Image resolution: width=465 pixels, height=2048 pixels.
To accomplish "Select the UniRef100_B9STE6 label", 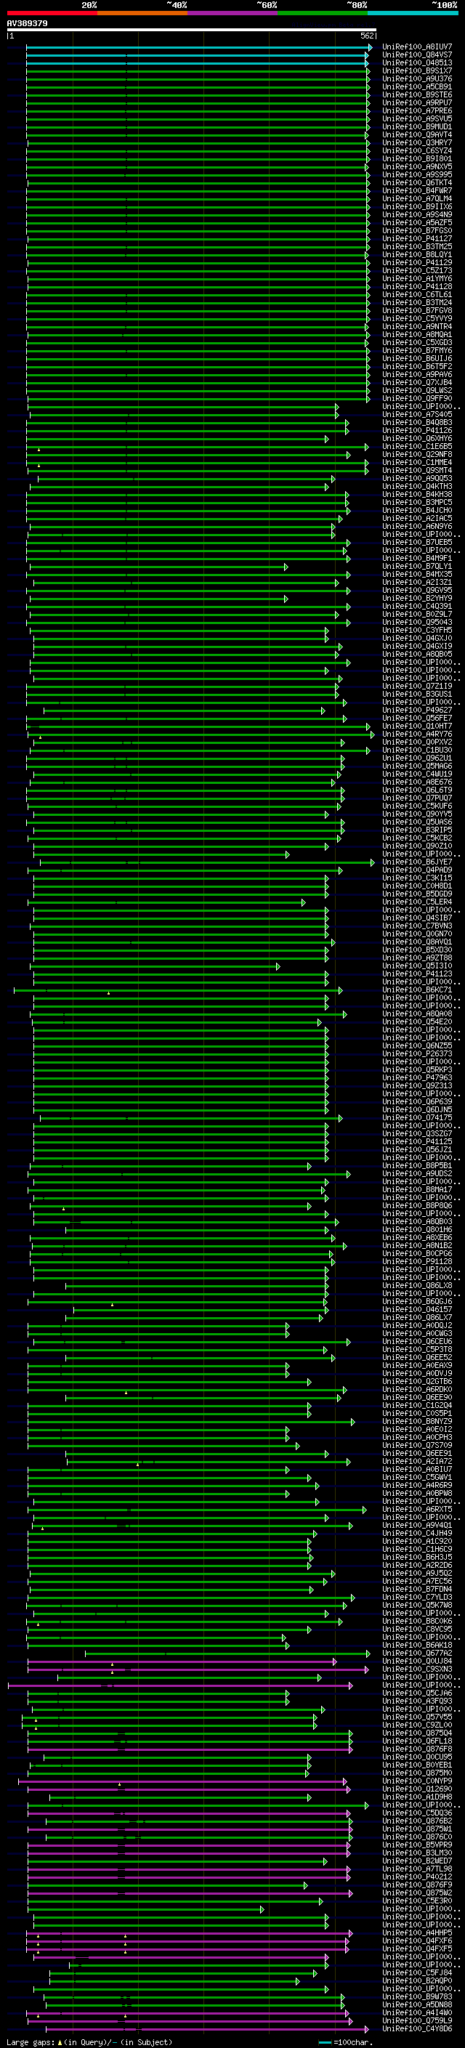I will click(417, 94).
